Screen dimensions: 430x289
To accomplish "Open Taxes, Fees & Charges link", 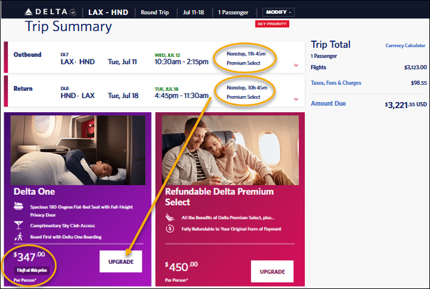I will click(x=336, y=82).
